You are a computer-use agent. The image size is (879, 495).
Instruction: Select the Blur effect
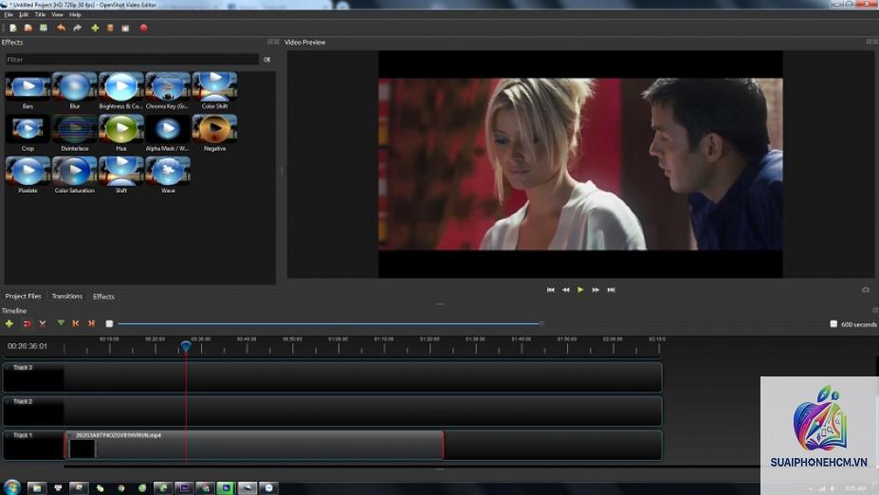click(75, 91)
